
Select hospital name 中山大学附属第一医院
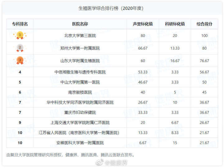80,82
